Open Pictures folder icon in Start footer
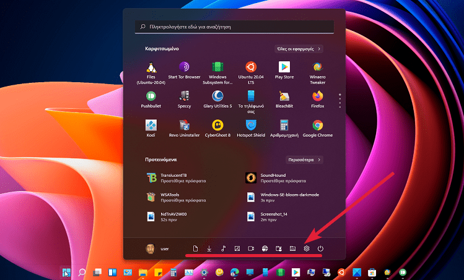 (237, 248)
